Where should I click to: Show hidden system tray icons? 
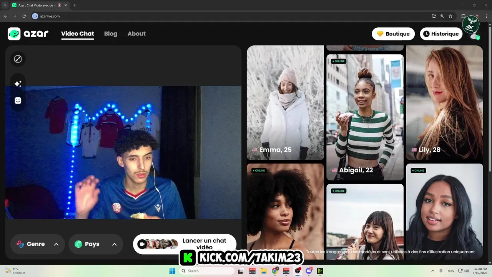[433, 271]
